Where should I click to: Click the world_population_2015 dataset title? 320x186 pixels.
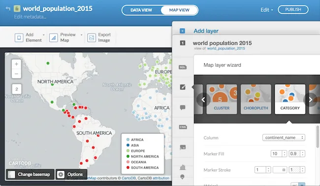point(58,8)
